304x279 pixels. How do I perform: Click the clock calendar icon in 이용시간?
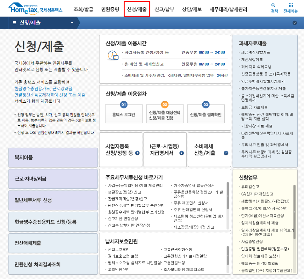point(113,55)
